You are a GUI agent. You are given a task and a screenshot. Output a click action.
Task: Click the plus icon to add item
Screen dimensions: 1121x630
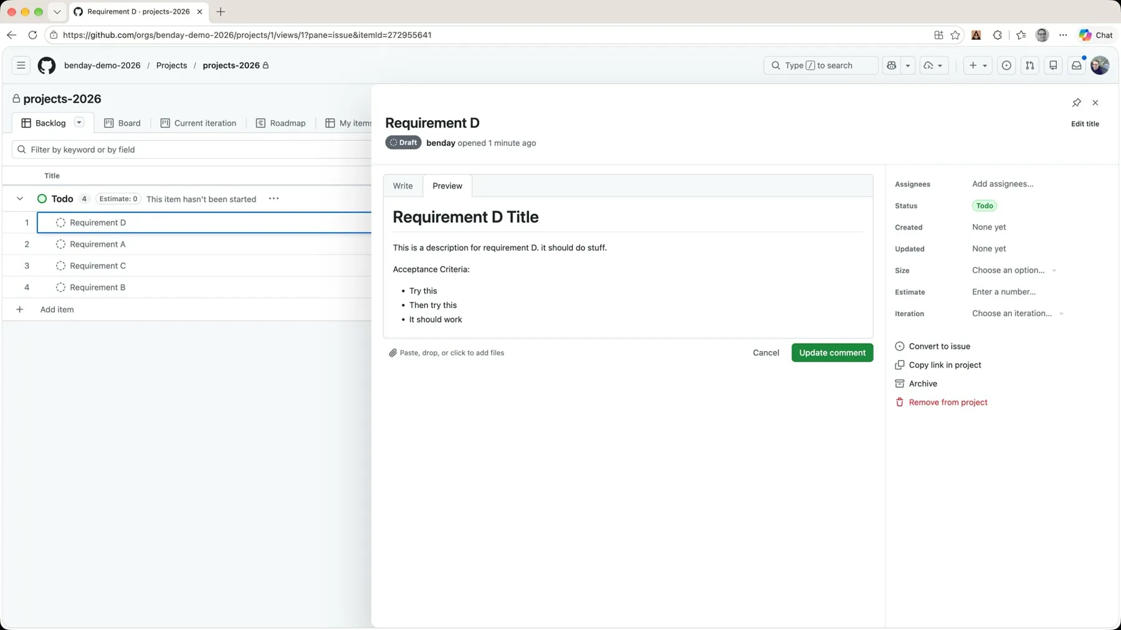point(20,309)
